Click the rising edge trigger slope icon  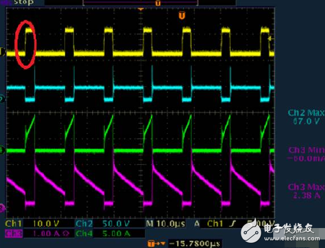pyautogui.click(x=233, y=223)
